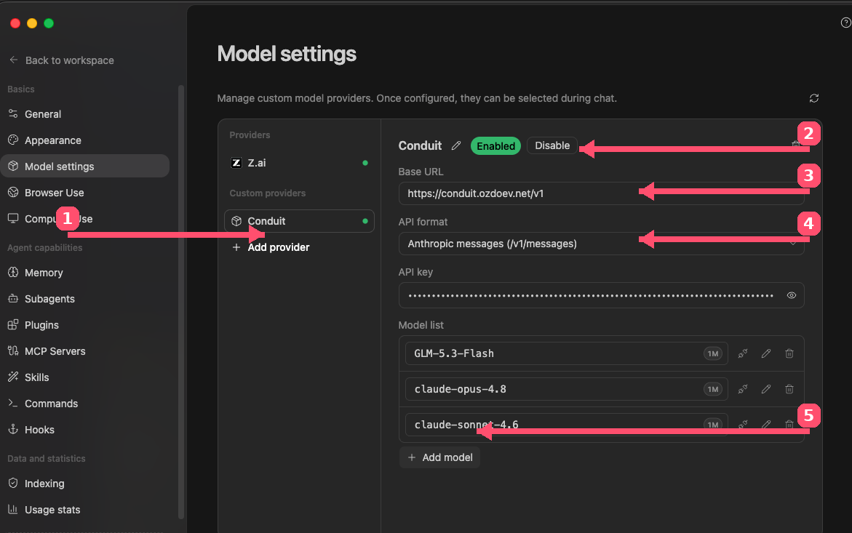The image size is (852, 533).
Task: Select the Z.ai provider
Action: tap(299, 163)
